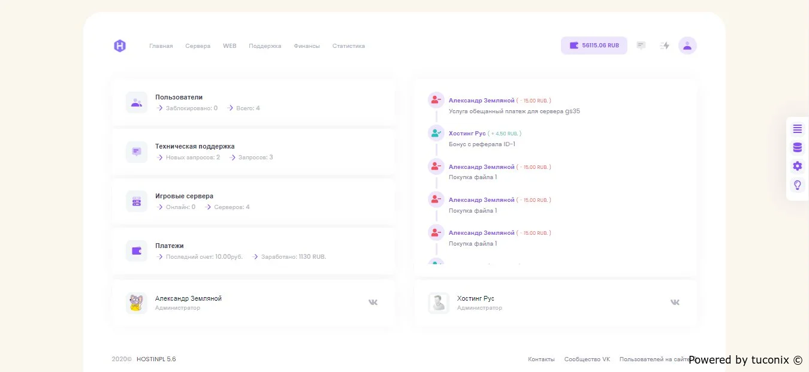Image resolution: width=809 pixels, height=372 pixels.
Task: Go to the Сервера menu
Action: pyautogui.click(x=198, y=46)
